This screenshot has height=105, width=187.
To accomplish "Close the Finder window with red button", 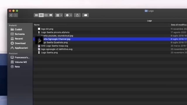I will click(10, 11).
